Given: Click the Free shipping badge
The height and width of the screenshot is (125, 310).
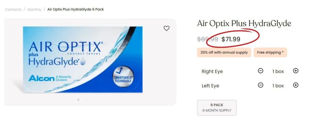Looking at the screenshot, I should 270,52.
